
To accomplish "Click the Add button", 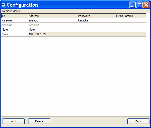I will 14,121.
